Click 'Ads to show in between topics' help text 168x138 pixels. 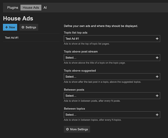click(x=92, y=120)
